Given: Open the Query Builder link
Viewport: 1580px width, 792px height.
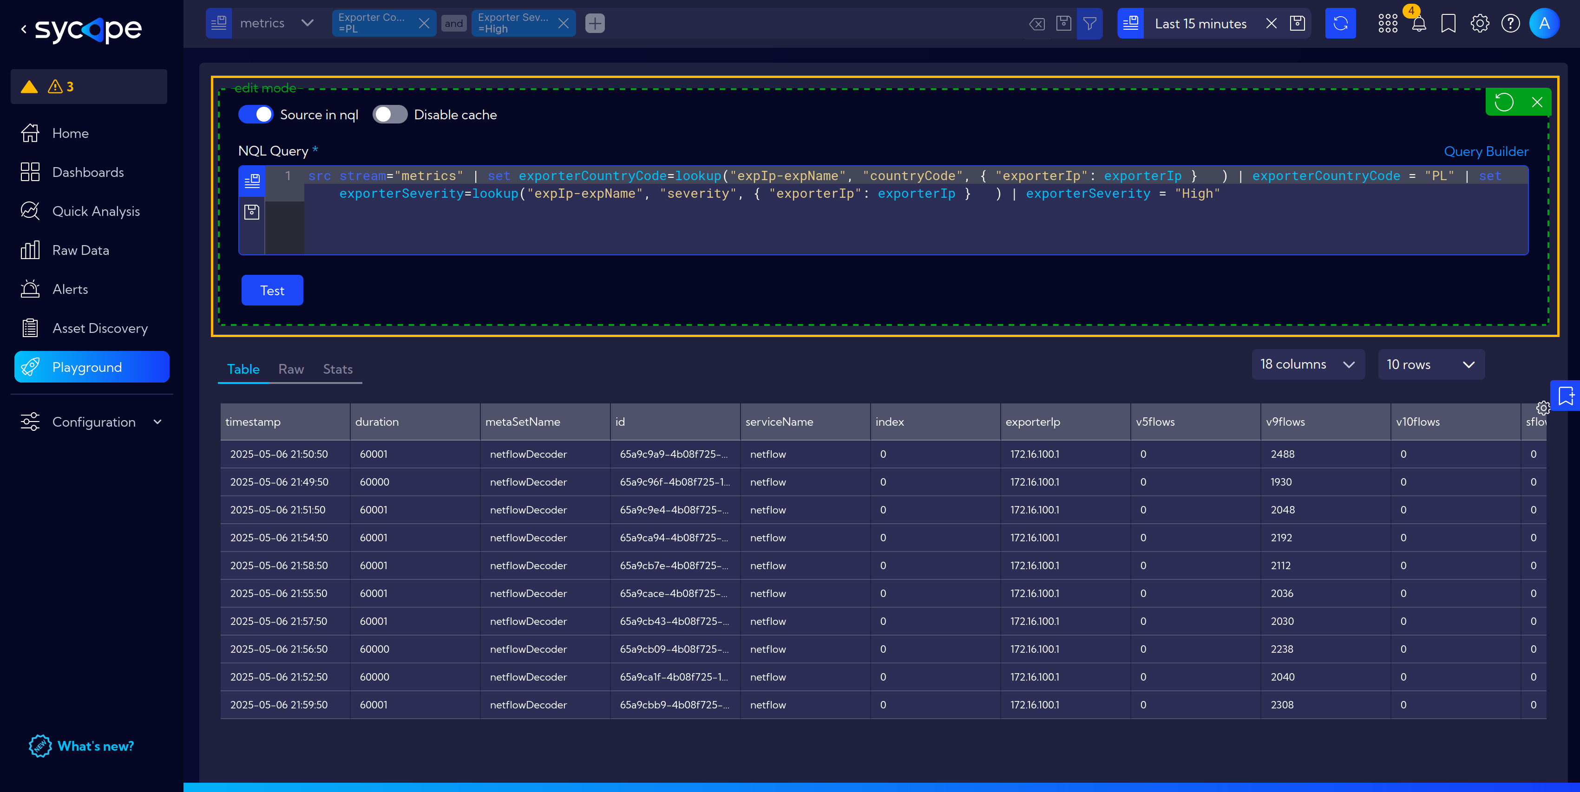Looking at the screenshot, I should pyautogui.click(x=1486, y=151).
